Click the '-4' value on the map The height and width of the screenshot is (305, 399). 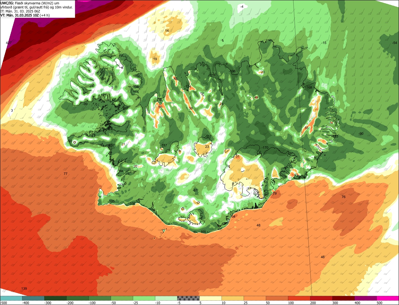point(242,7)
